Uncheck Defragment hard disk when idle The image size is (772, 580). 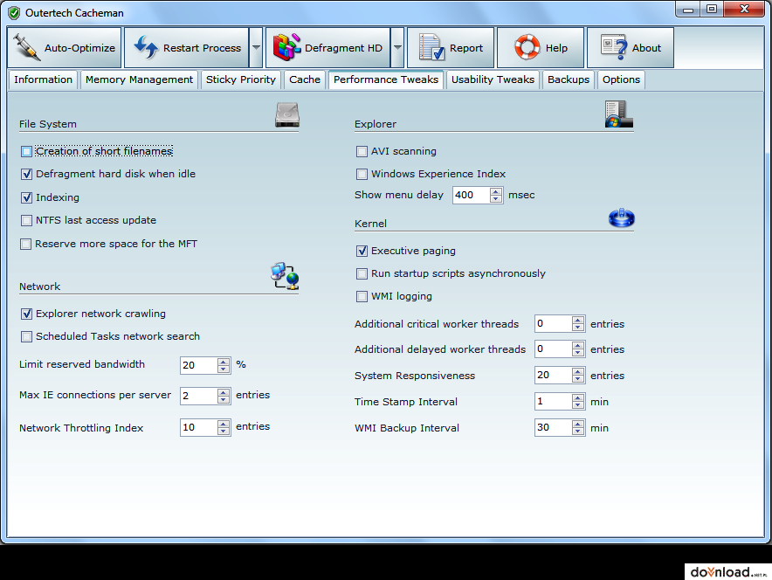tap(26, 175)
